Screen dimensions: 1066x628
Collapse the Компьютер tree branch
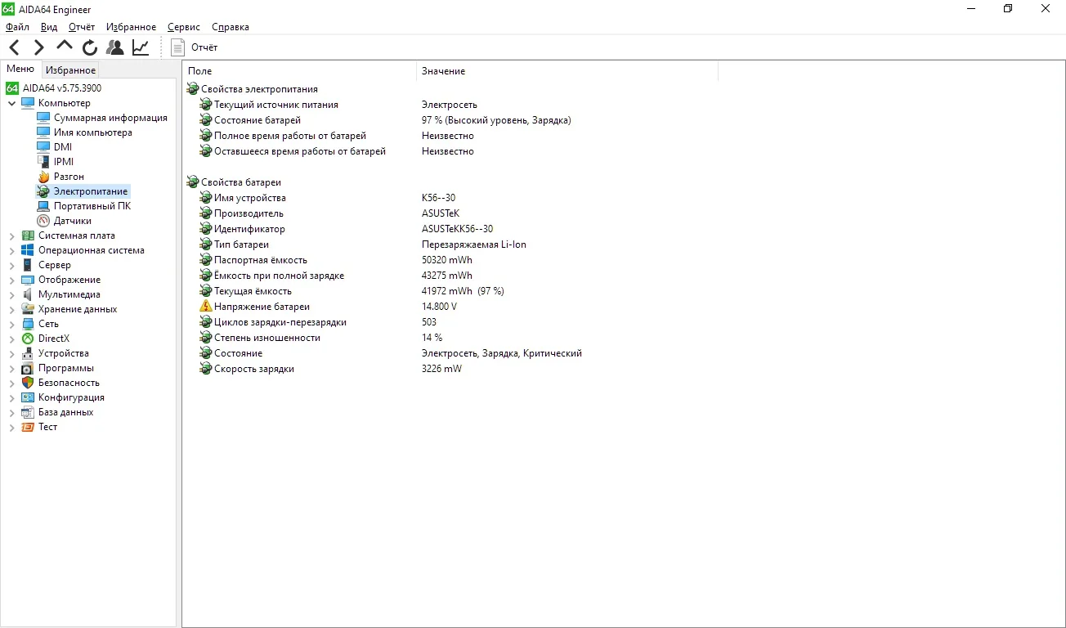point(11,103)
